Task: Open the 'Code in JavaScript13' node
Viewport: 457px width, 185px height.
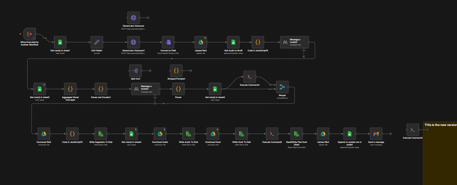Action: pyautogui.click(x=72, y=134)
